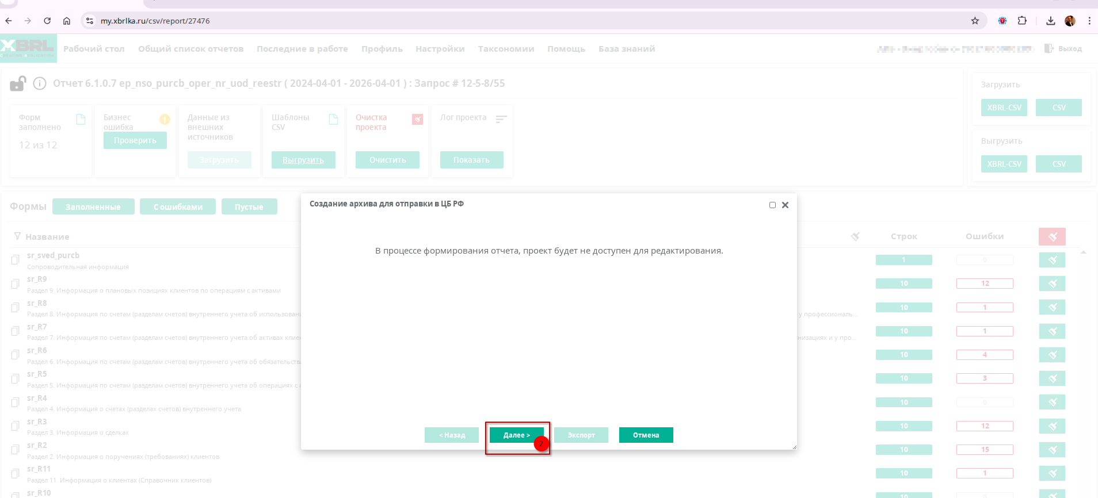The width and height of the screenshot is (1098, 498).
Task: Click the brush icon in sr_R9 row
Action: point(1052,284)
